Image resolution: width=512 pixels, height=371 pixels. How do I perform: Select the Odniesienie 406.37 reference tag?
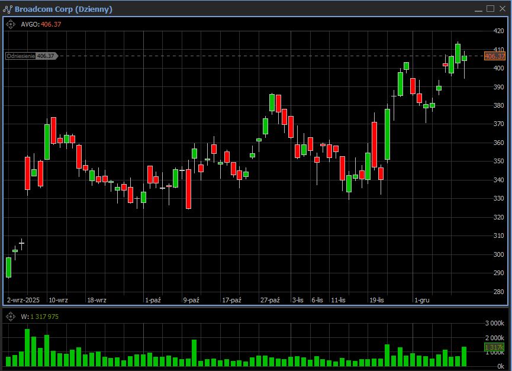point(31,56)
